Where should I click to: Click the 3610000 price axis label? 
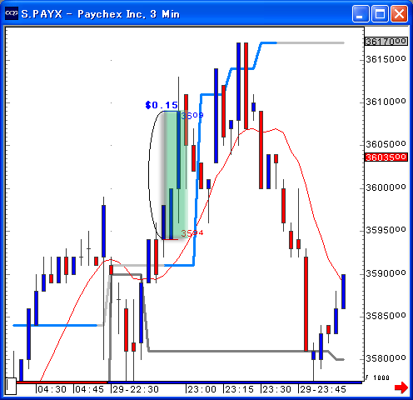tap(386, 102)
